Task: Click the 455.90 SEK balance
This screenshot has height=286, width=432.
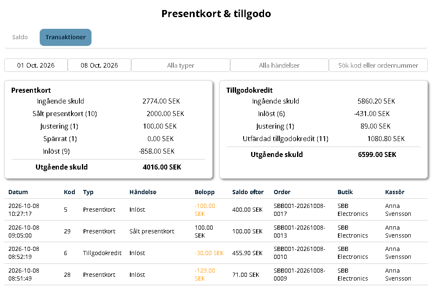Action: 247,253
